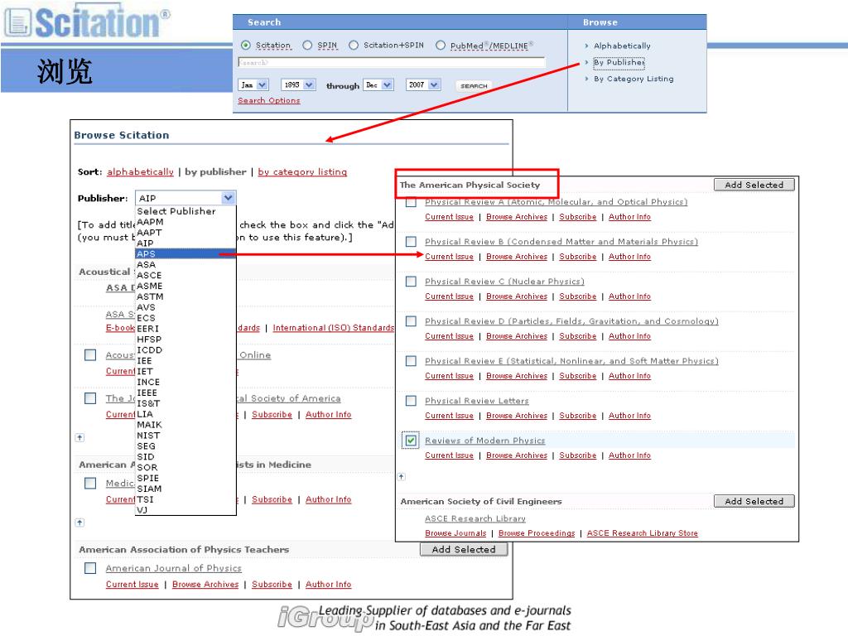
Task: Browse By Publisher link
Action: coord(619,63)
